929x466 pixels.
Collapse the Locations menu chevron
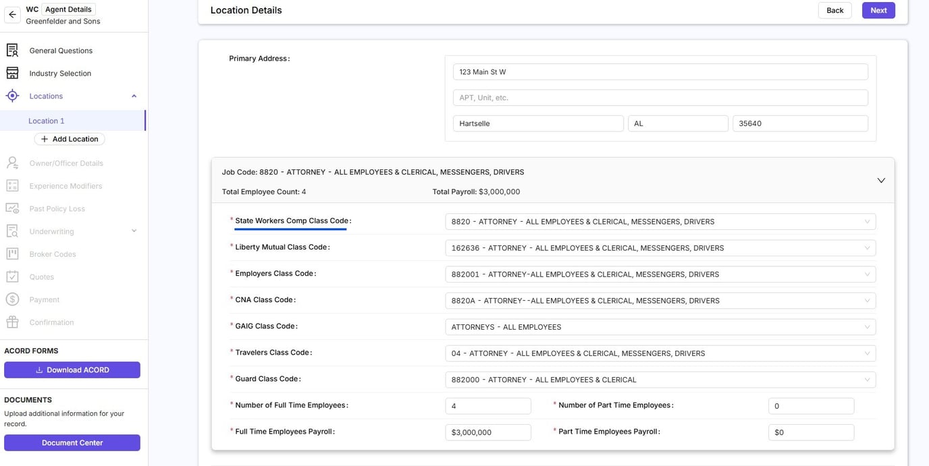pyautogui.click(x=134, y=96)
